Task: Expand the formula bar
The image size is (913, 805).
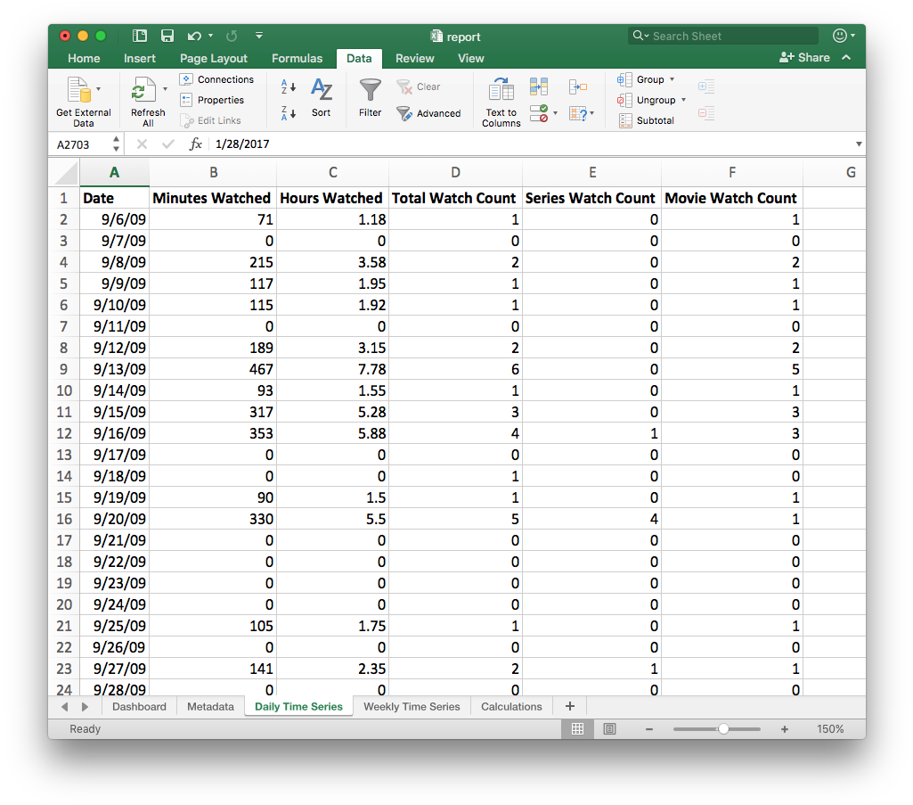Action: (858, 144)
